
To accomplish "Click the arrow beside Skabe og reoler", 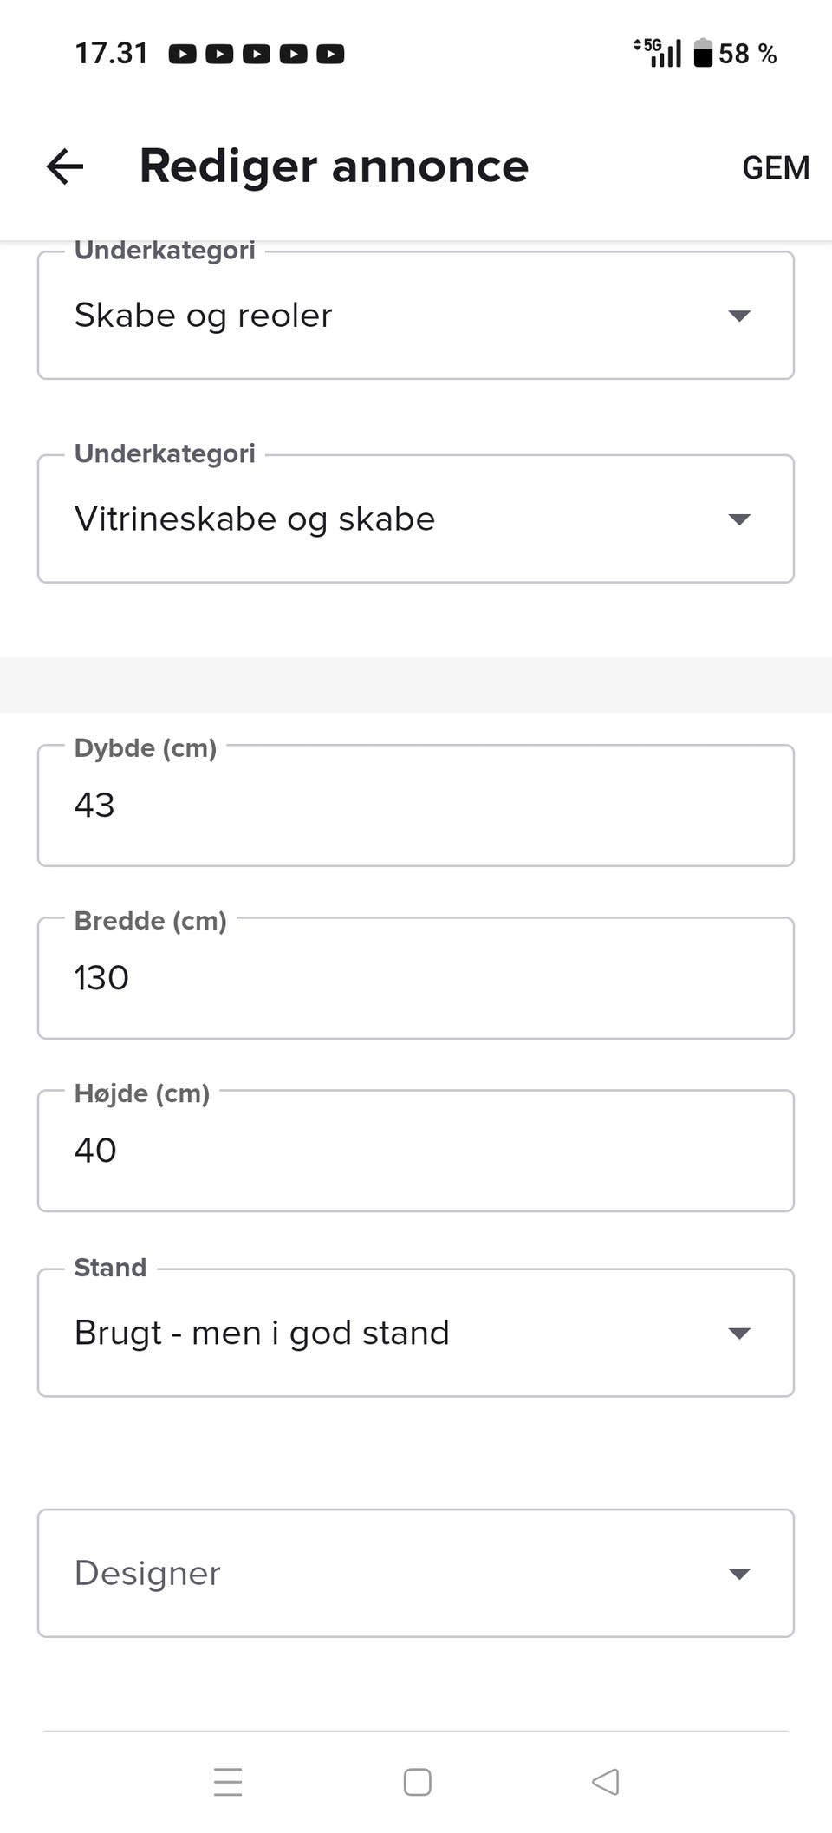I will pos(739,316).
